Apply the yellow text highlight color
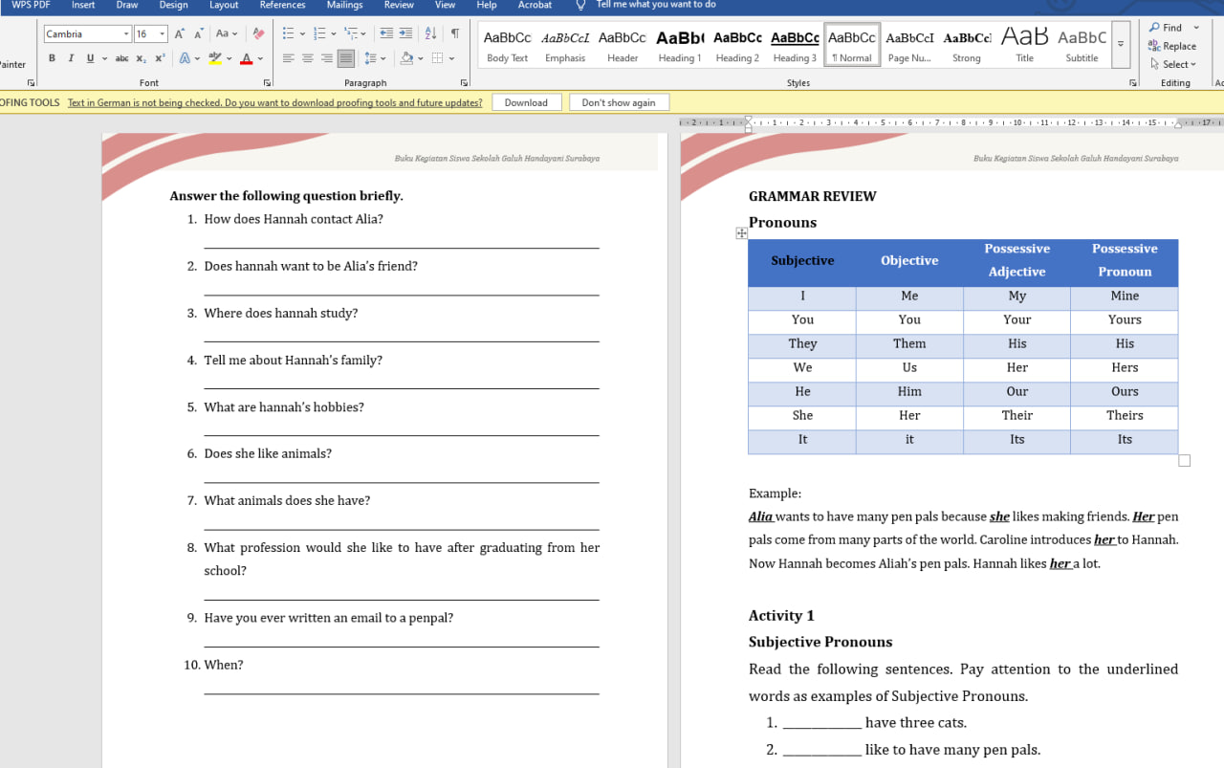 click(214, 58)
